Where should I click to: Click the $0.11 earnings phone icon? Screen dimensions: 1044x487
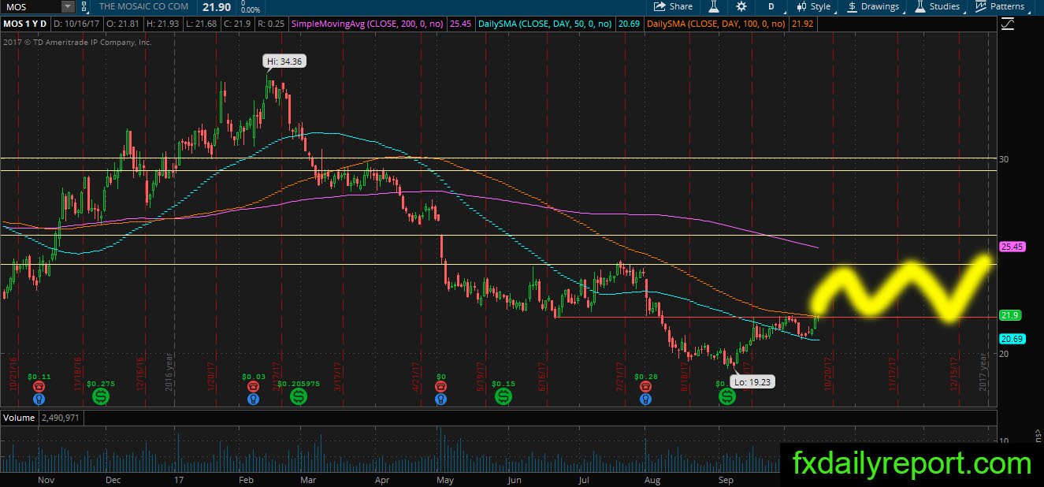[39, 387]
